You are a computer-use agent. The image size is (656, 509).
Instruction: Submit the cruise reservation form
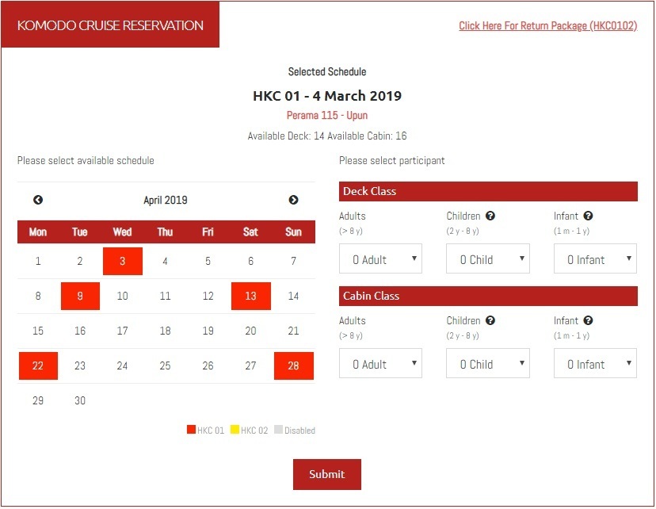[x=326, y=474]
